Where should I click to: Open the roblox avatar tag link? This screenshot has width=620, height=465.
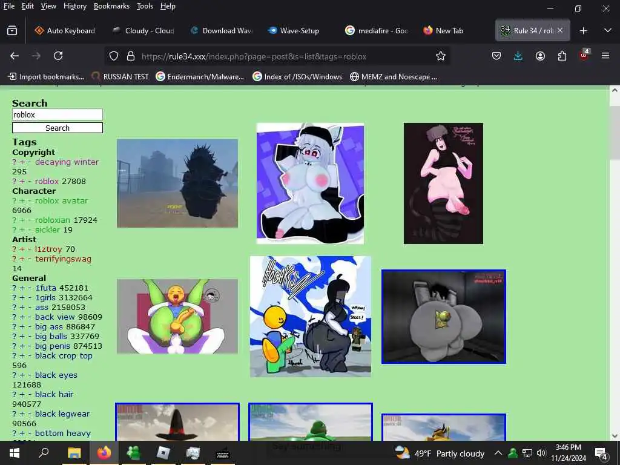coord(61,200)
